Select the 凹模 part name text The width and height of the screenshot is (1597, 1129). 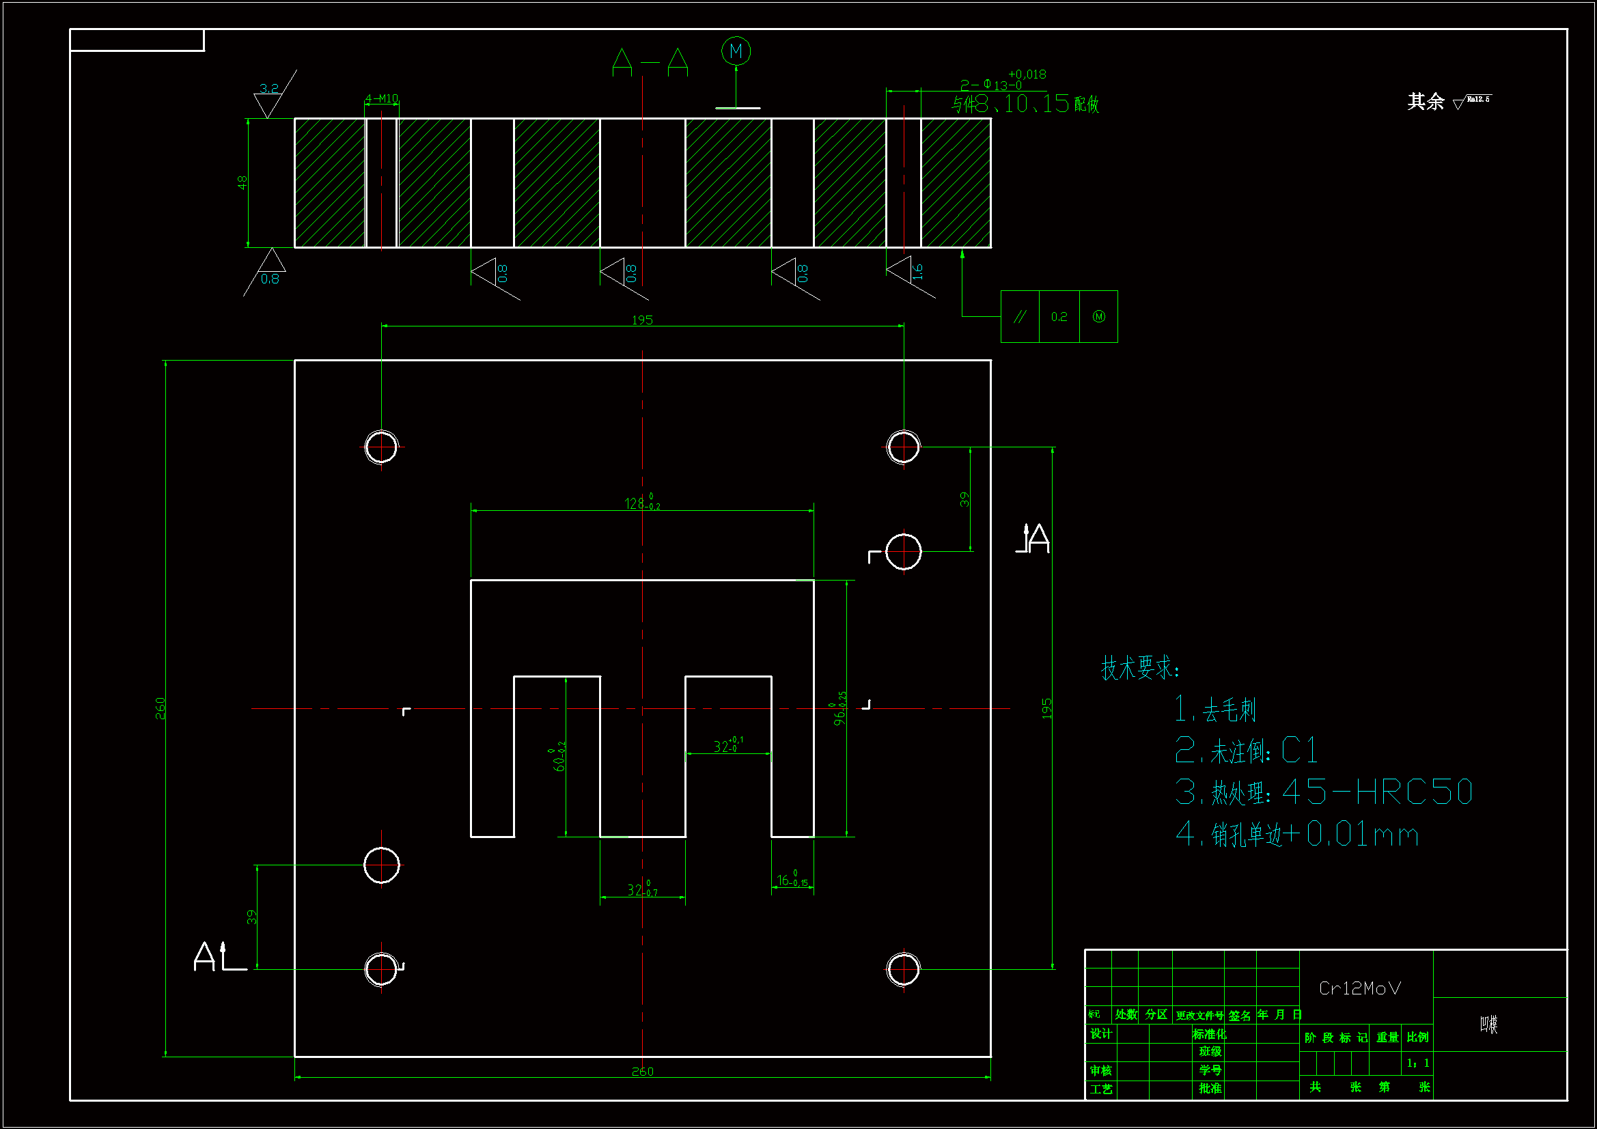pos(1488,1024)
